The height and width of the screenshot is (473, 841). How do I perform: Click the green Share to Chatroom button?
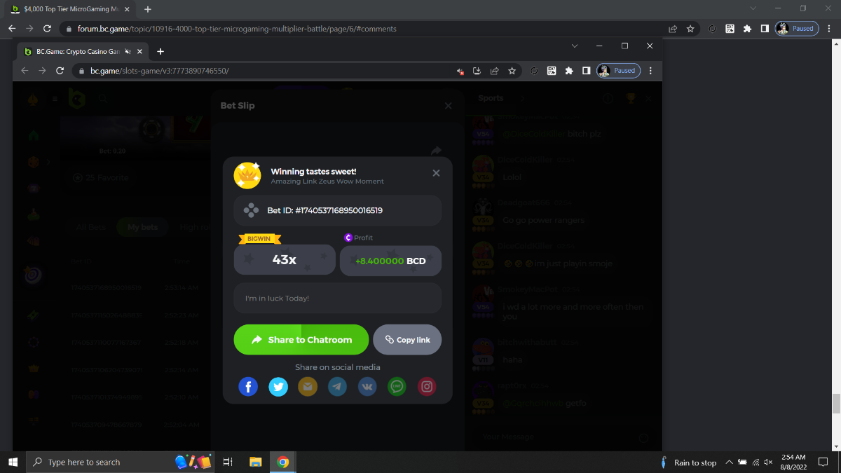pyautogui.click(x=301, y=340)
